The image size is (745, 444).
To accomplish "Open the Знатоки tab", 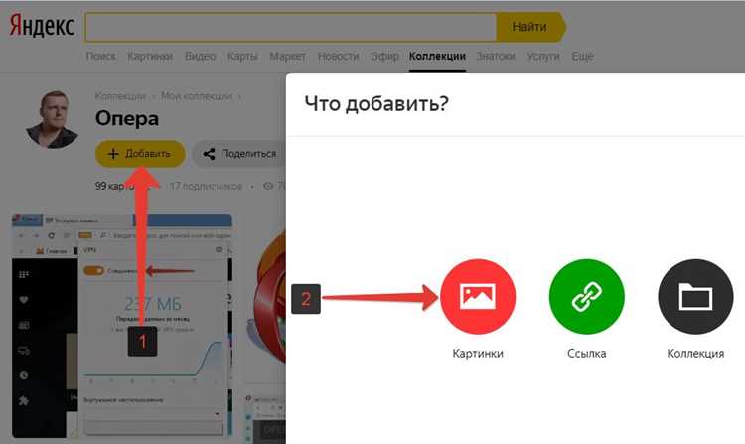I will coord(496,56).
